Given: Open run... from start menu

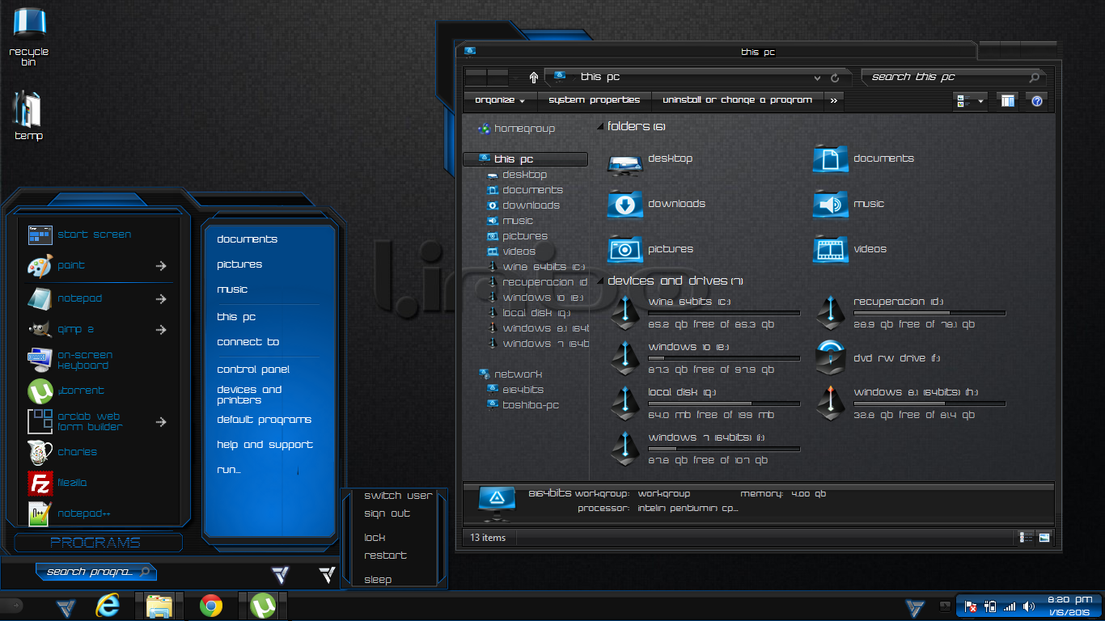Looking at the screenshot, I should [229, 470].
